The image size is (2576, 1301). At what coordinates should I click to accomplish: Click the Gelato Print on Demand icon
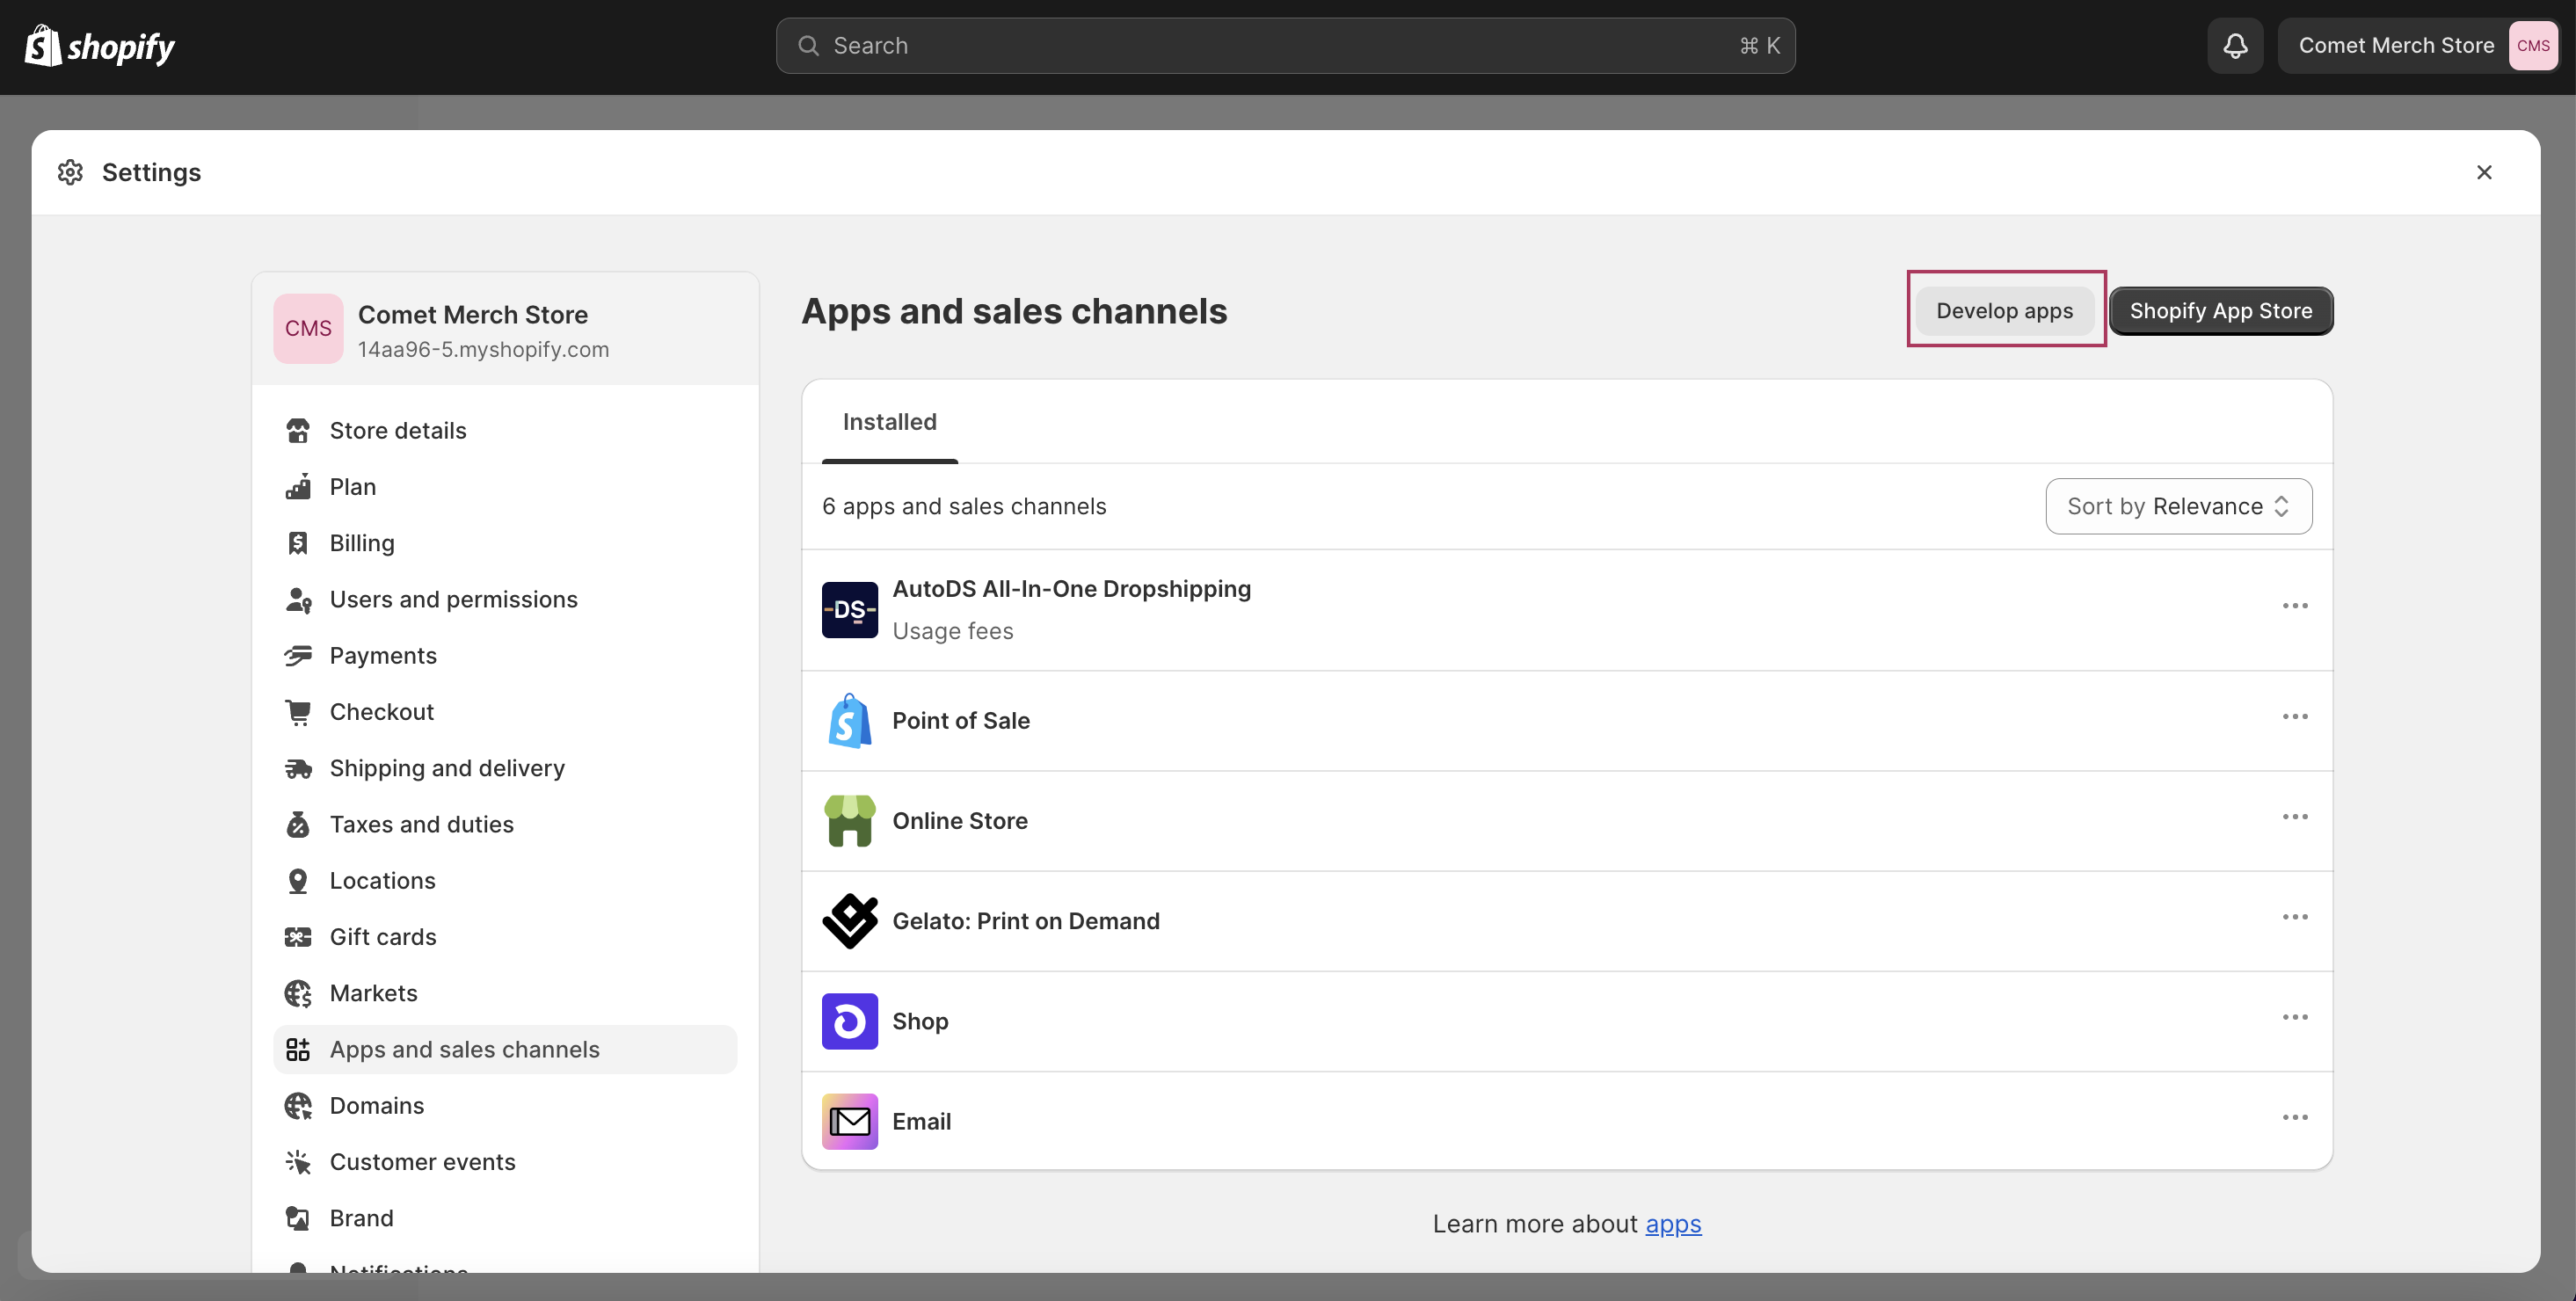point(849,920)
